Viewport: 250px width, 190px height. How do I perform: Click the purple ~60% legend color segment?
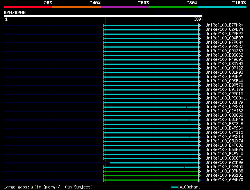(x=125, y=7)
